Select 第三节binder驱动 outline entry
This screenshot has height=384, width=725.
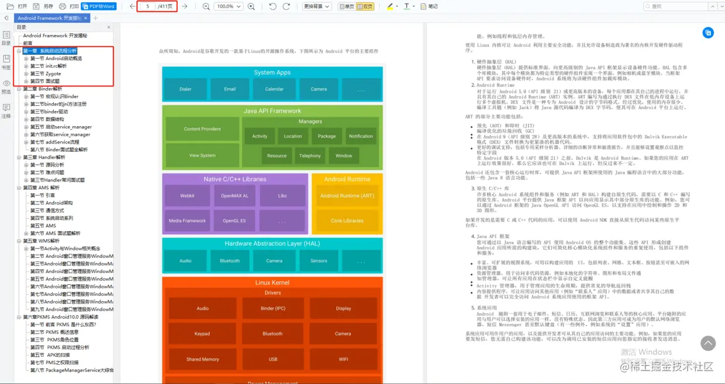click(49, 111)
